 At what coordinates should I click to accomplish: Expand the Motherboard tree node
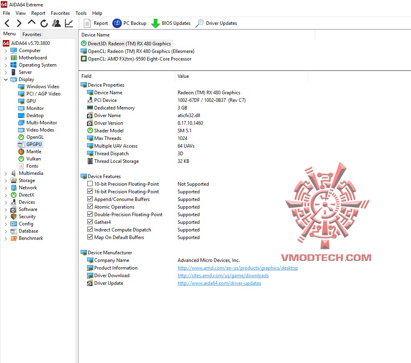click(x=6, y=58)
